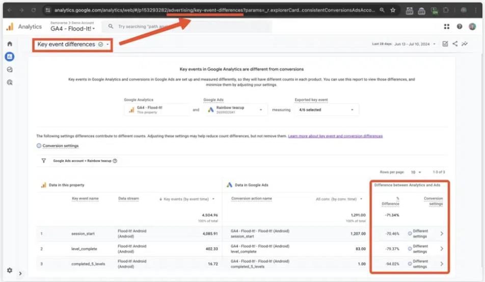Open the Google apps grid icon

(x=447, y=27)
